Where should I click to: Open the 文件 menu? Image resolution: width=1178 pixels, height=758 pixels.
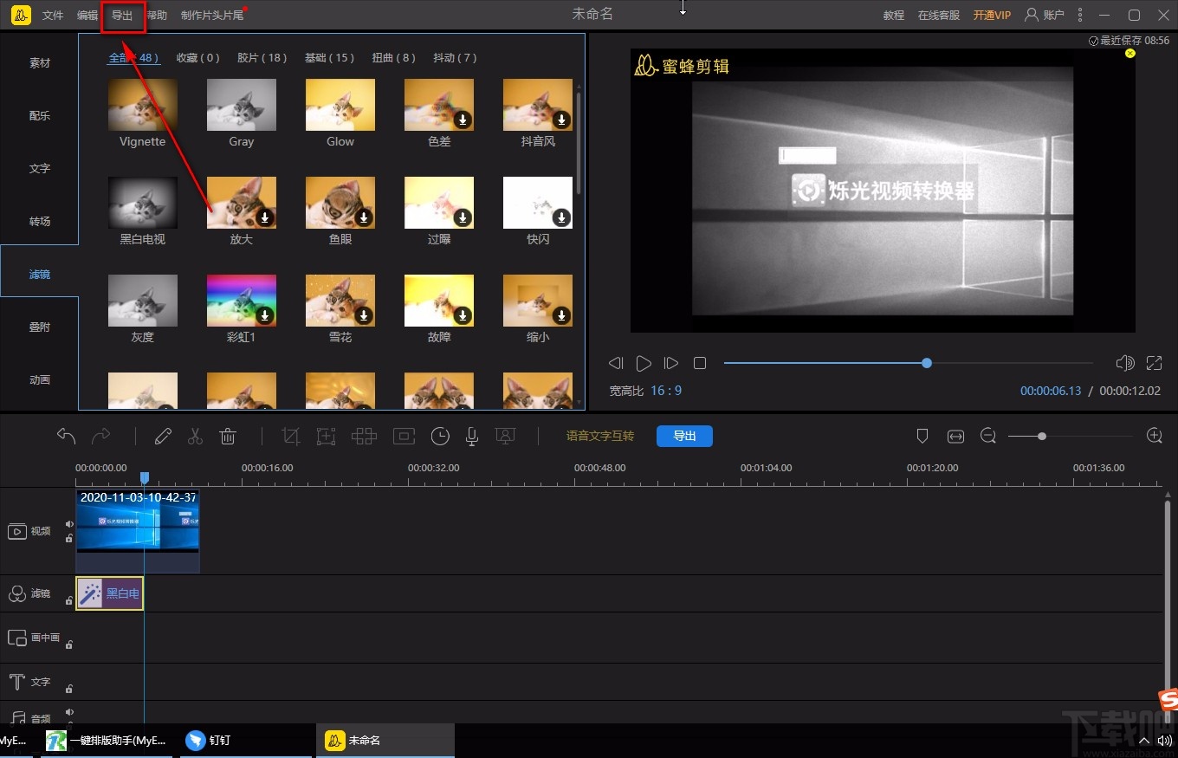pos(53,16)
